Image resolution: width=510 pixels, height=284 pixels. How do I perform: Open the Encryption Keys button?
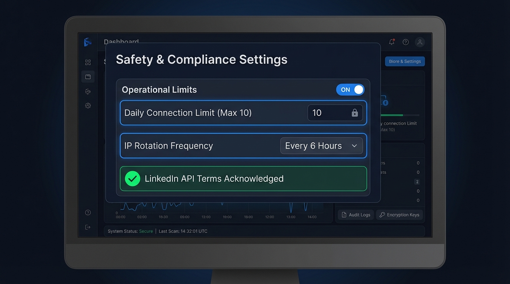click(399, 215)
